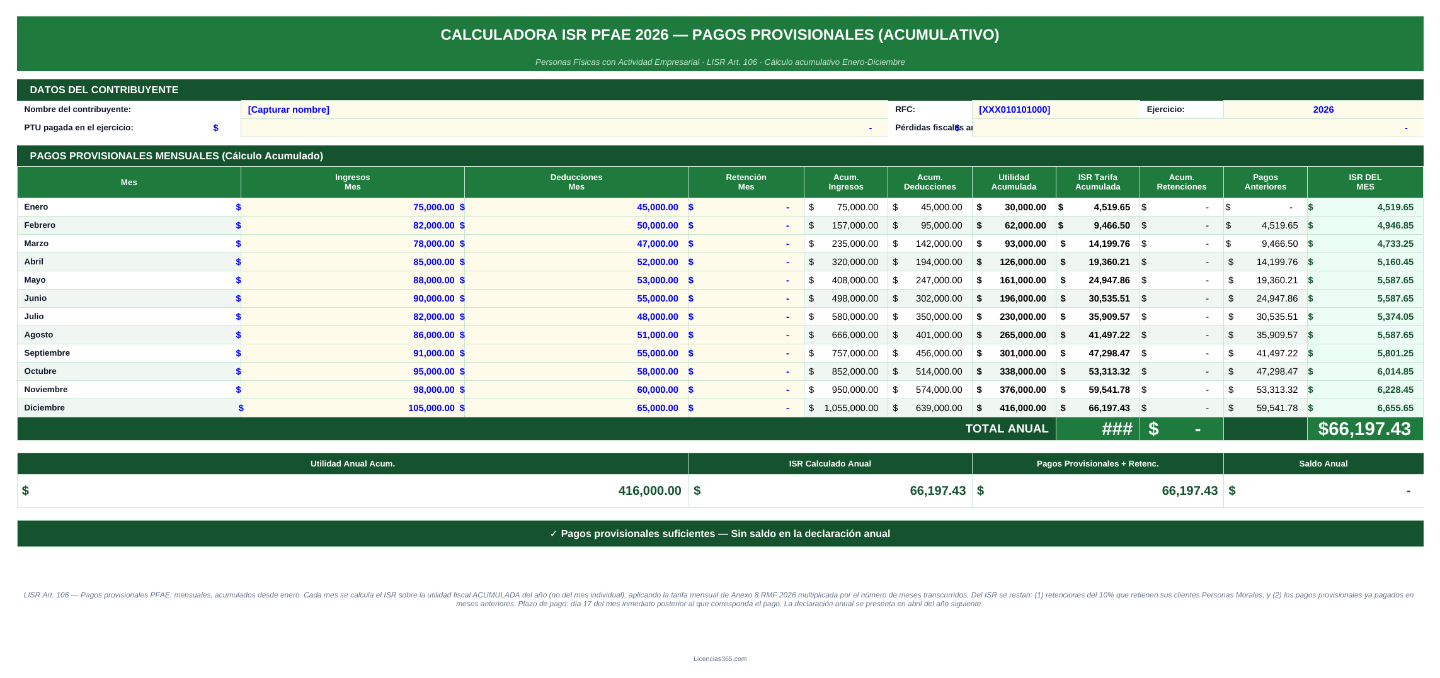The image size is (1440, 678).
Task: Select Agosto deductions cell 51,000.00
Action: coord(576,335)
